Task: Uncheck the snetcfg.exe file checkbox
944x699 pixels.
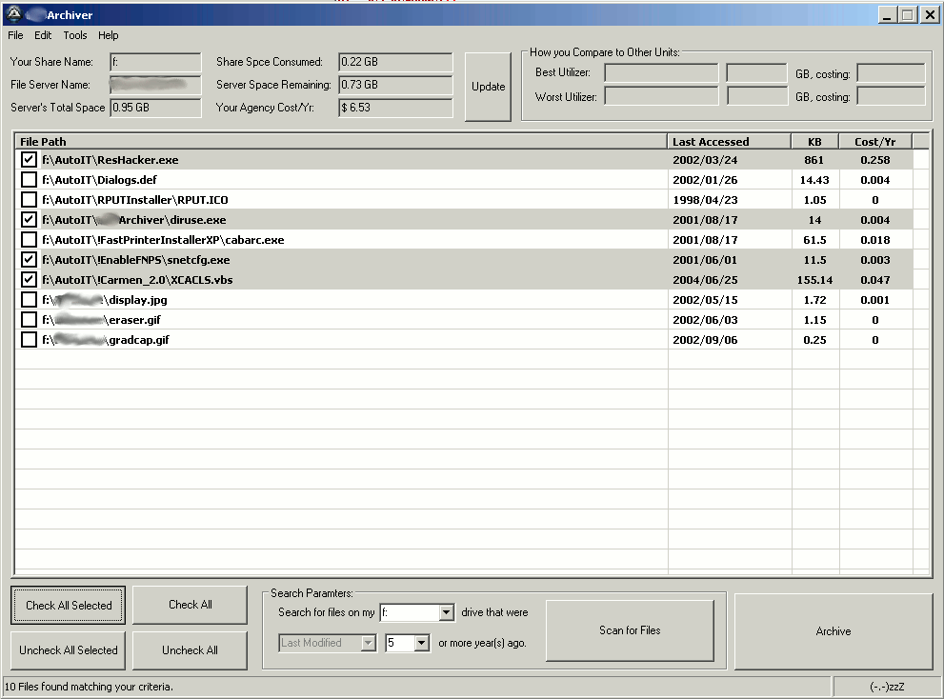Action: (x=29, y=259)
